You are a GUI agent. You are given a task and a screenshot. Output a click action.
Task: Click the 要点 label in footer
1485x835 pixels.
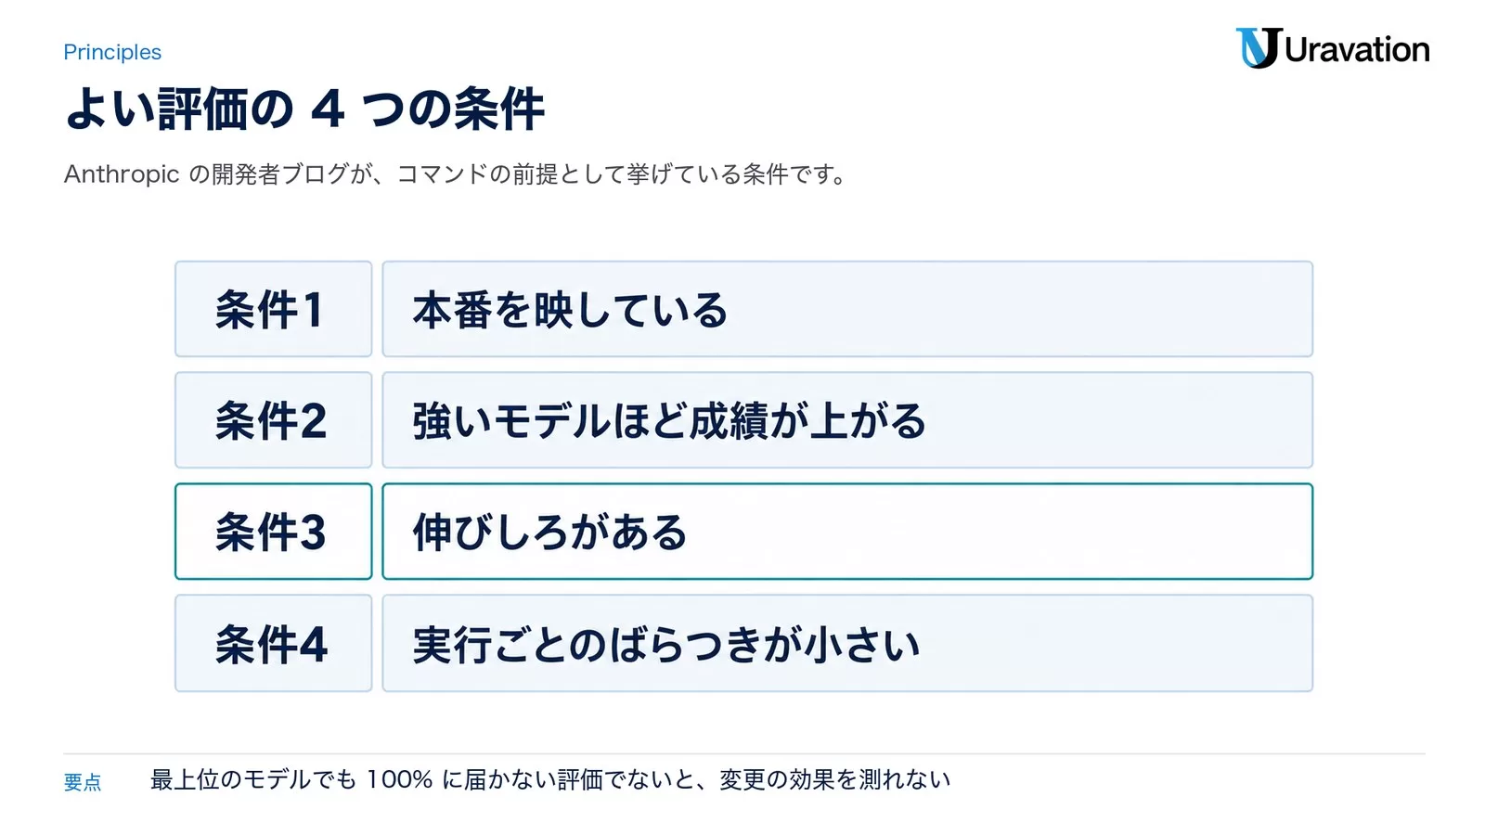pos(83,782)
